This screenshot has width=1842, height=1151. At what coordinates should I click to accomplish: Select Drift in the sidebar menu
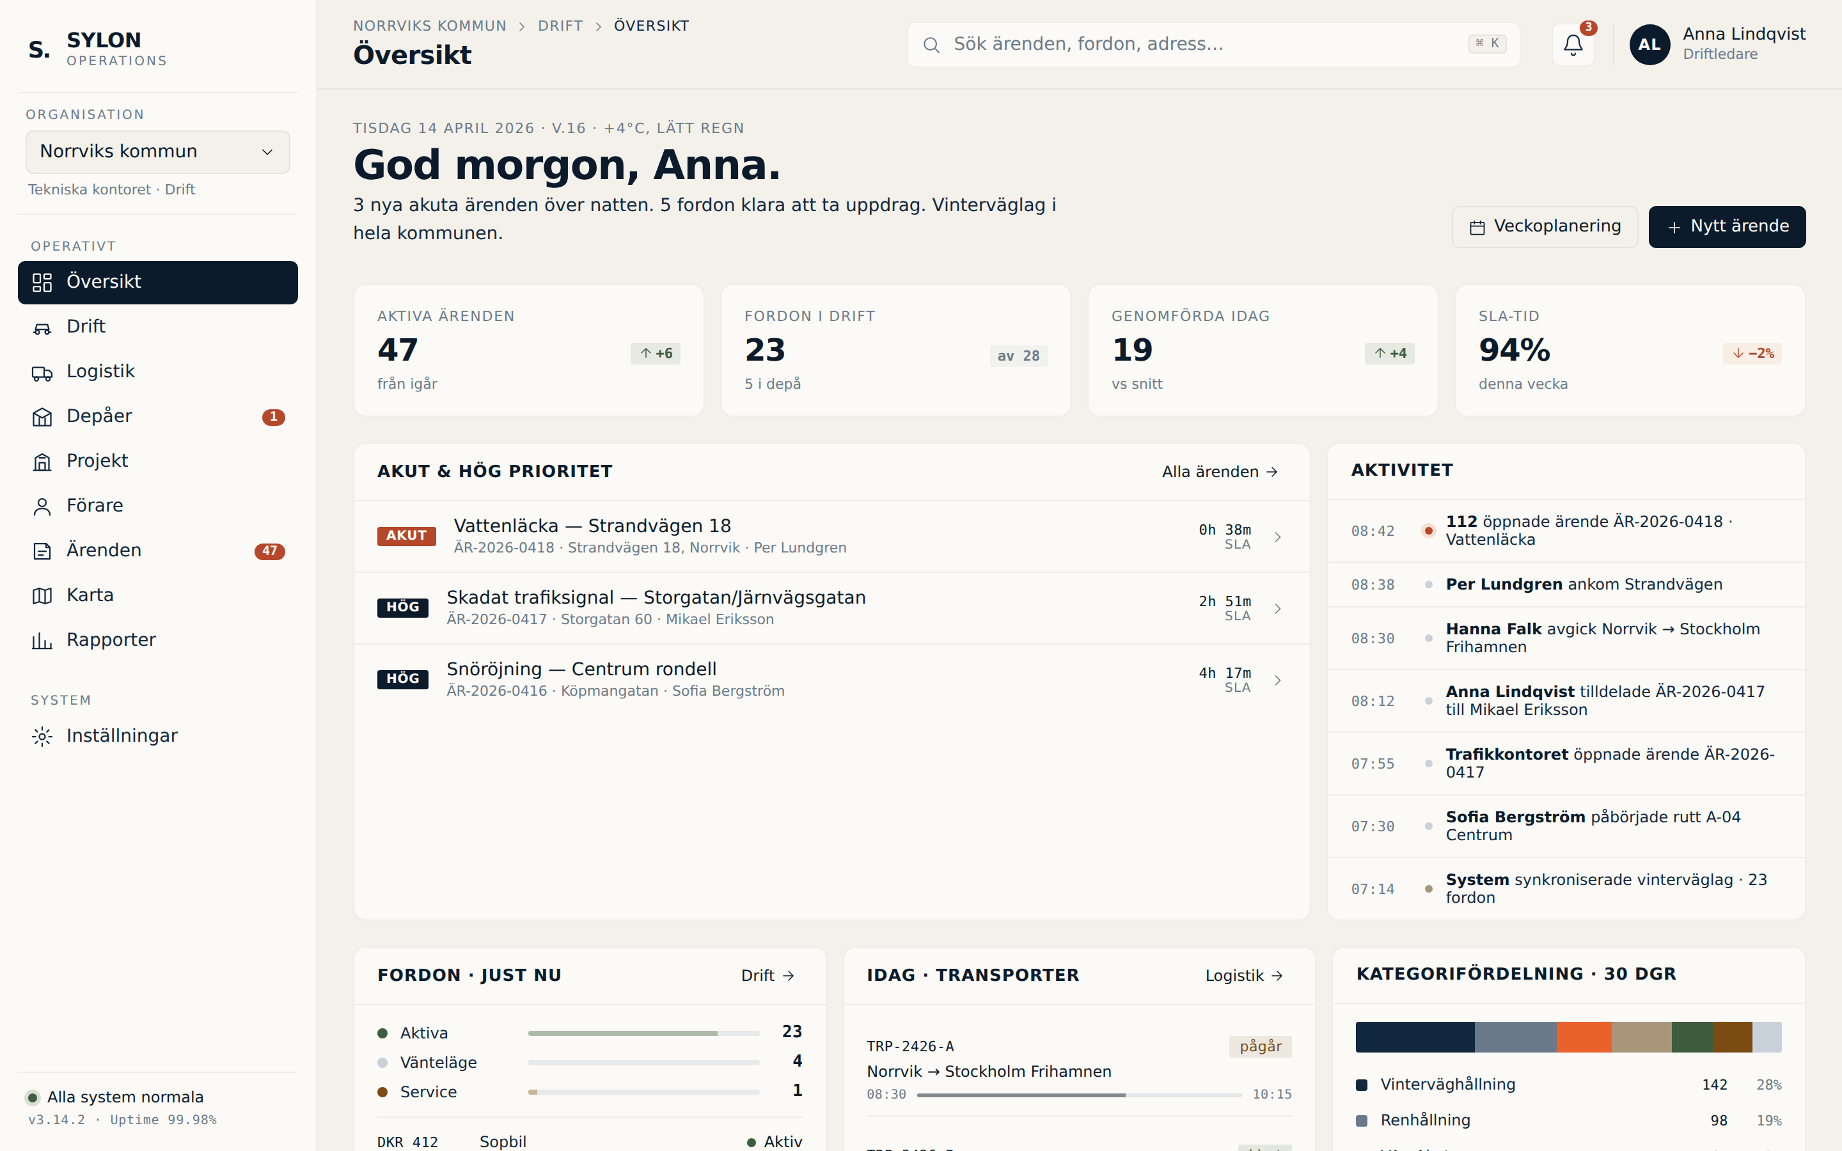(157, 327)
